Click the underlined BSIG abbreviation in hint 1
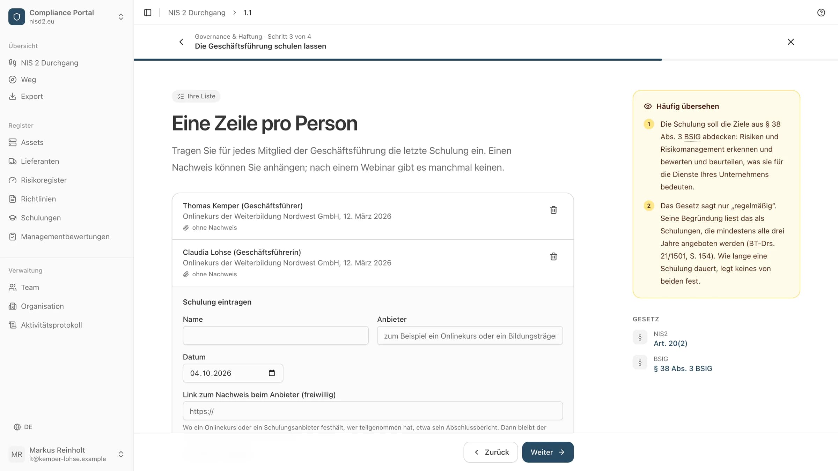This screenshot has height=471, width=838. point(692,137)
